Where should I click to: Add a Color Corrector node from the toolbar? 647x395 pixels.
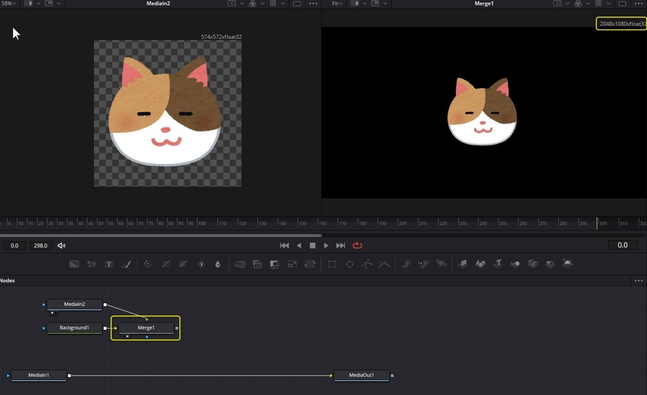point(148,264)
